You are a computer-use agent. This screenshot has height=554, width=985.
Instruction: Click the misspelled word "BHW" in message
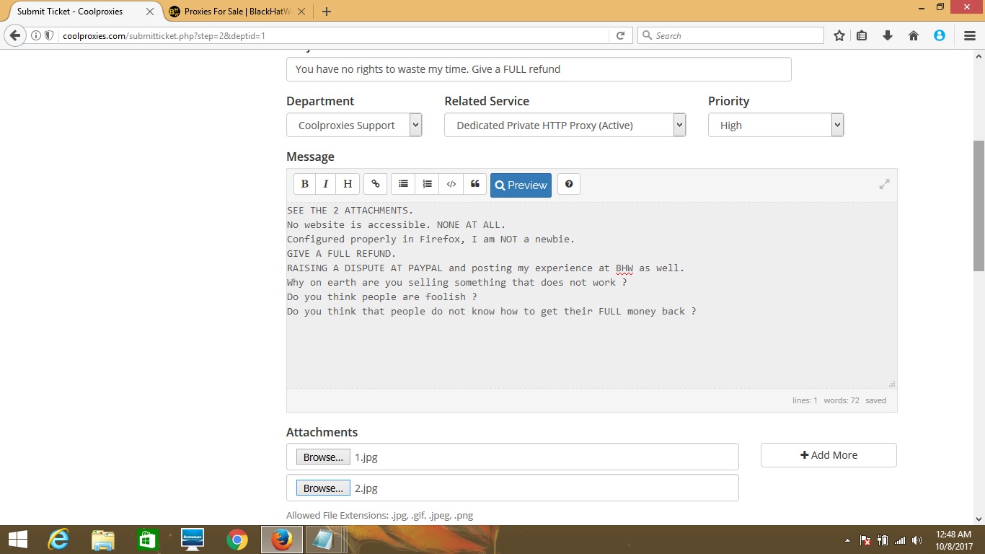[x=624, y=268]
